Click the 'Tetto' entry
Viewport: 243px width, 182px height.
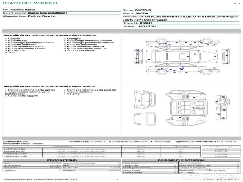[11, 52]
